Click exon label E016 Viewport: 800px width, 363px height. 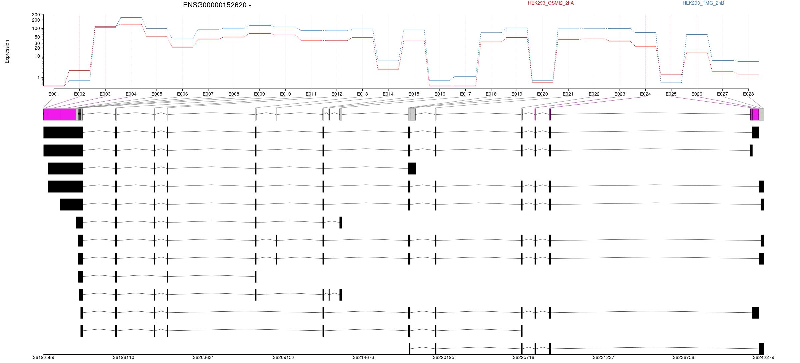pos(440,94)
